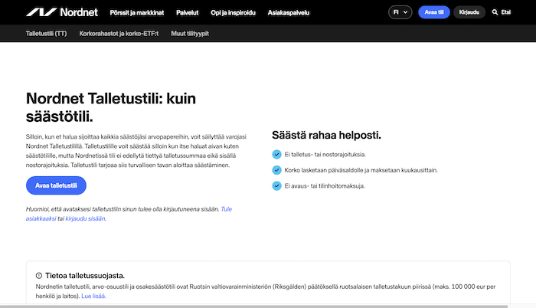
Task: Click the heading Säästä rahaa helposti.
Action: click(326, 135)
